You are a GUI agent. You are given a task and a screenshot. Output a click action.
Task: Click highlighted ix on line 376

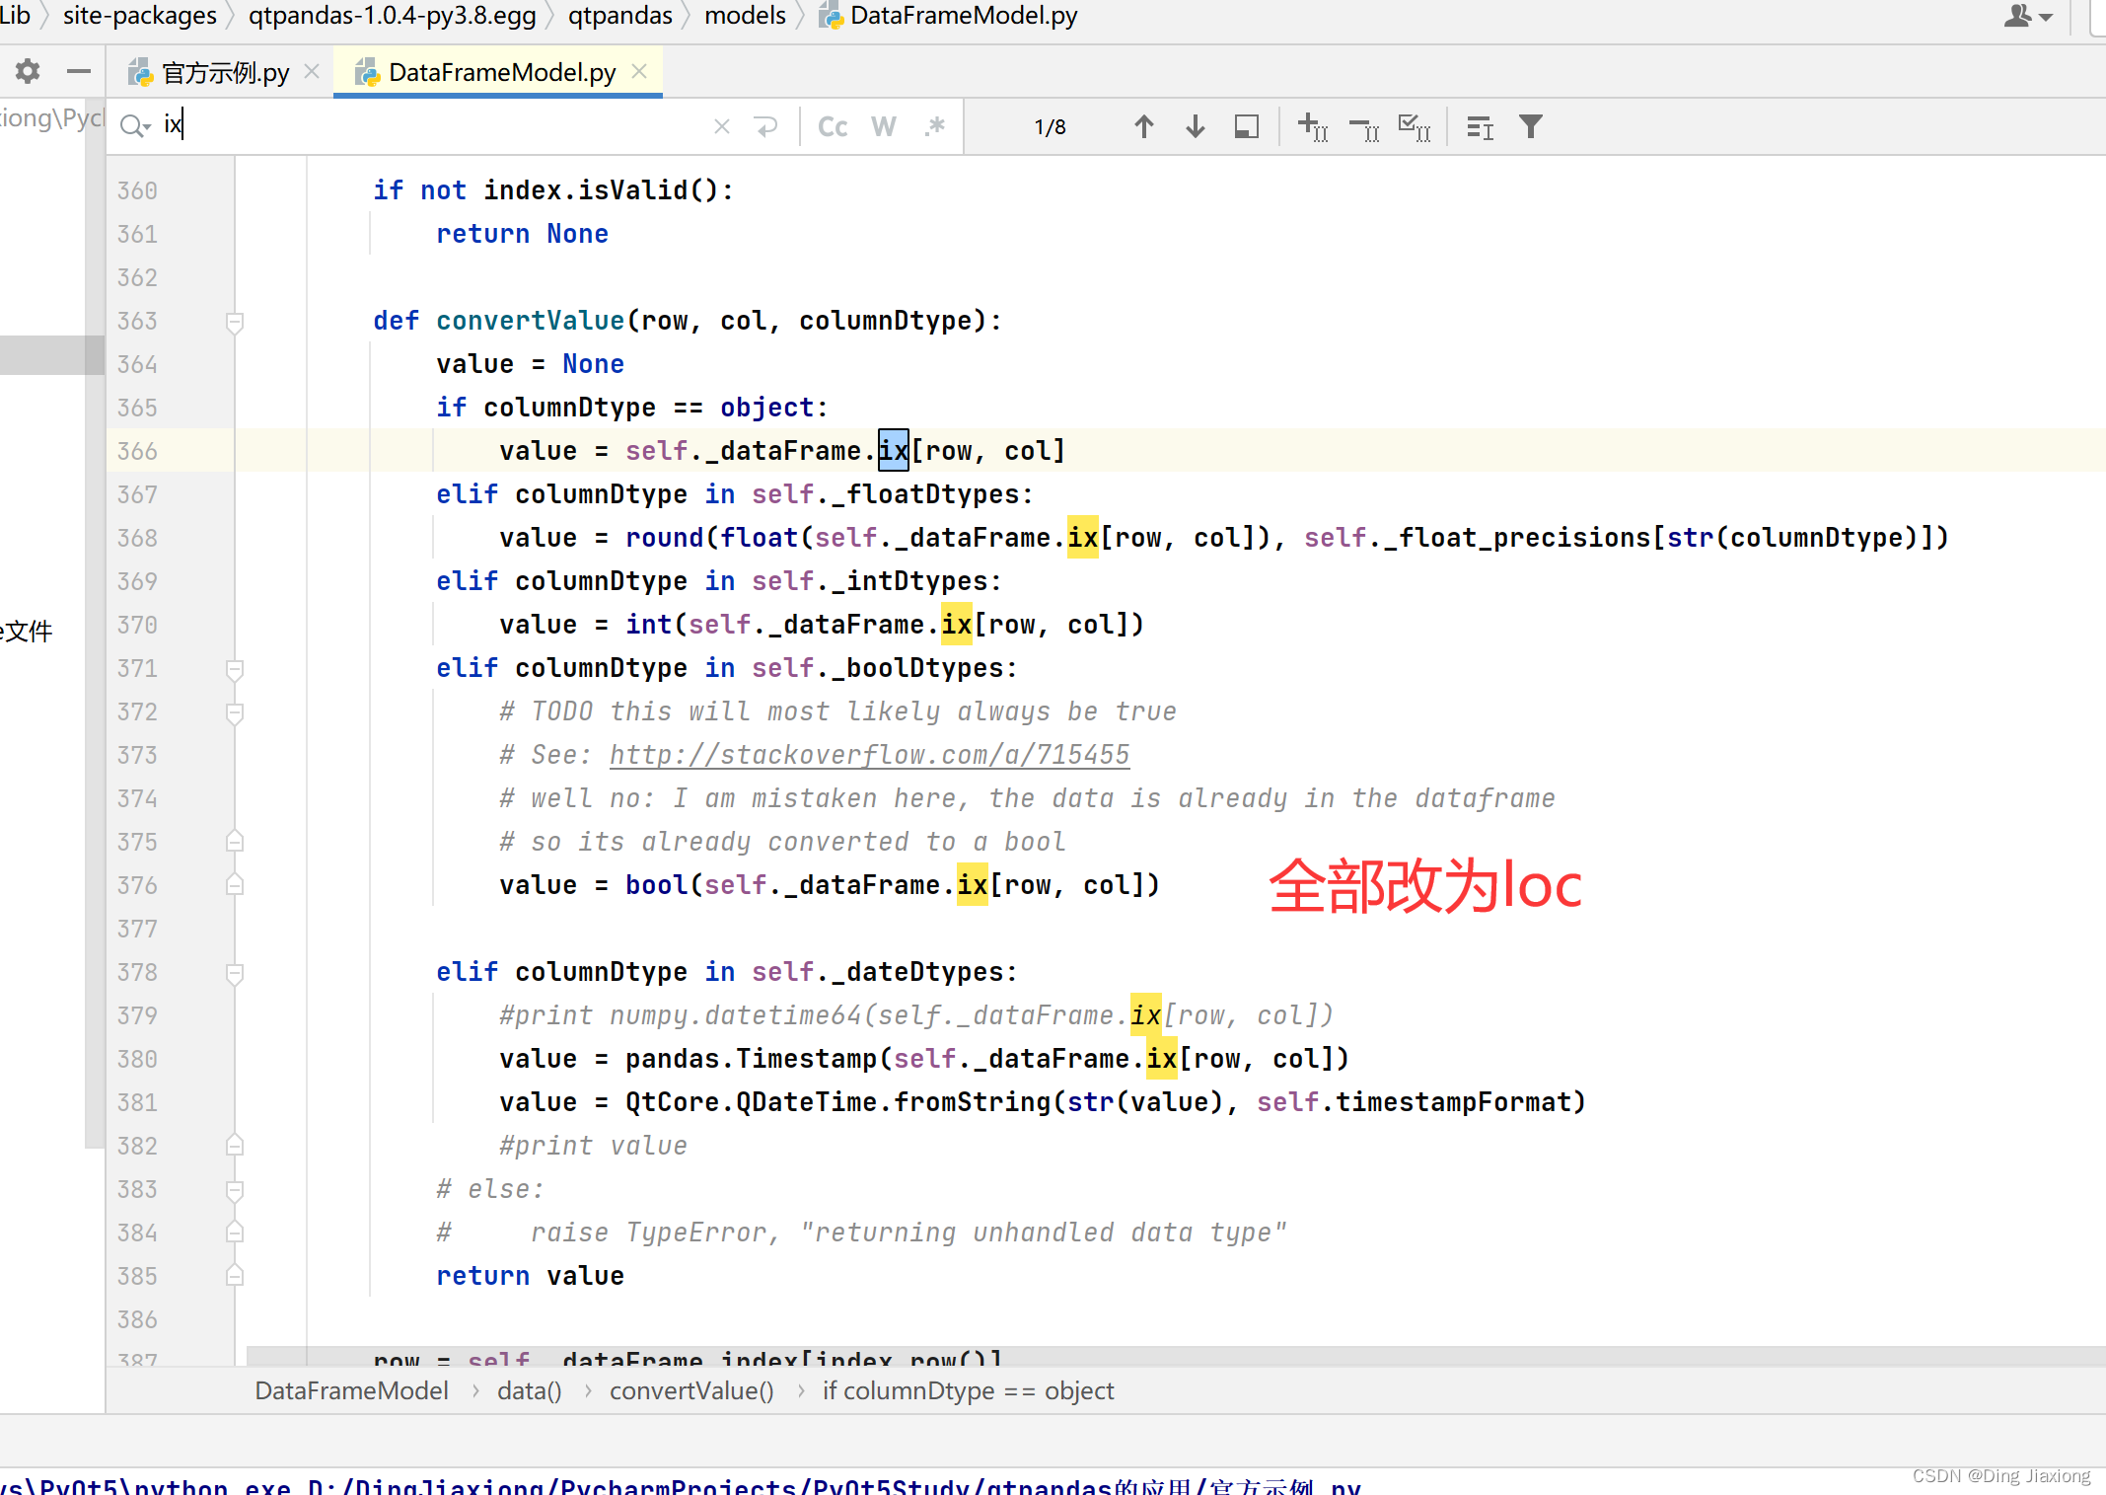[x=973, y=885]
